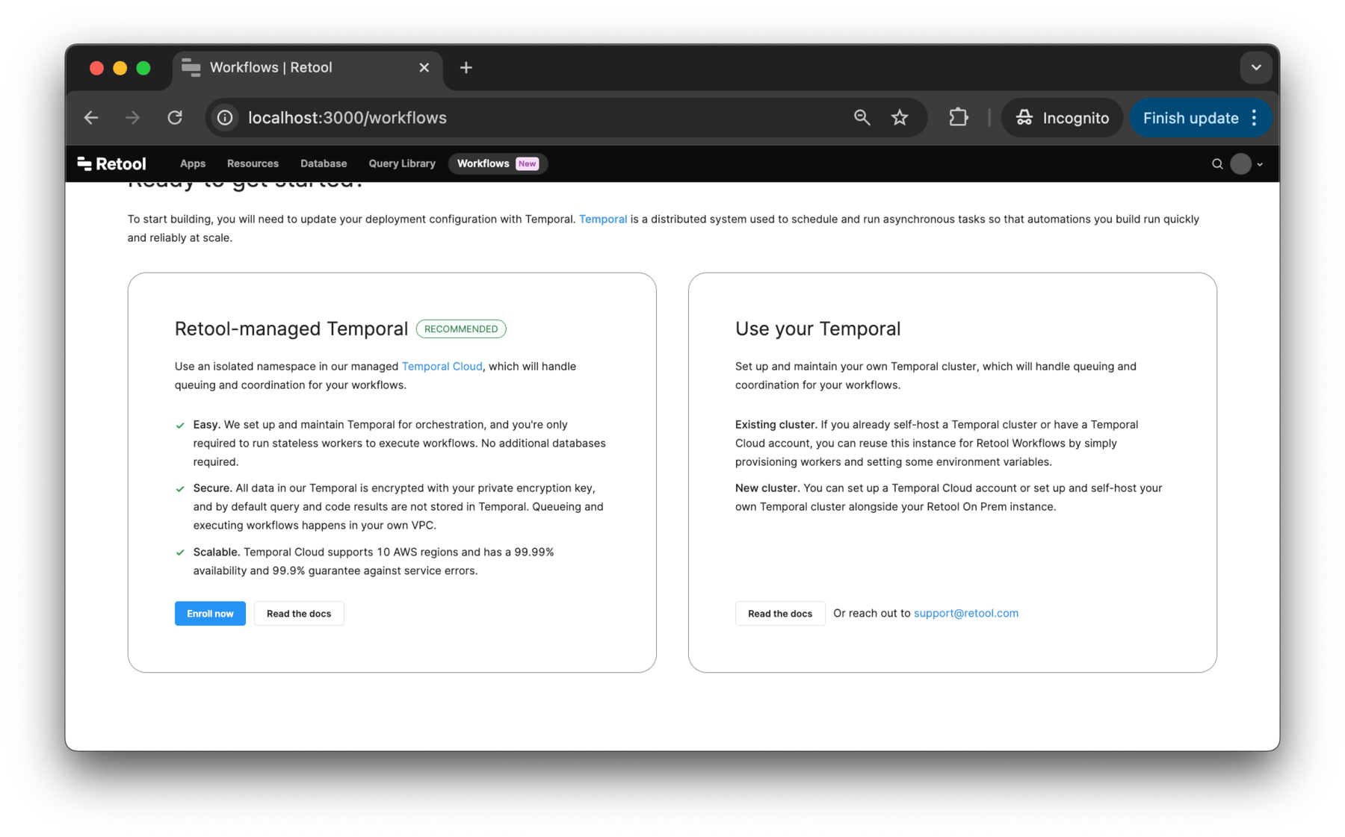Click the Incognito indicator
The height and width of the screenshot is (837, 1345).
pos(1062,118)
